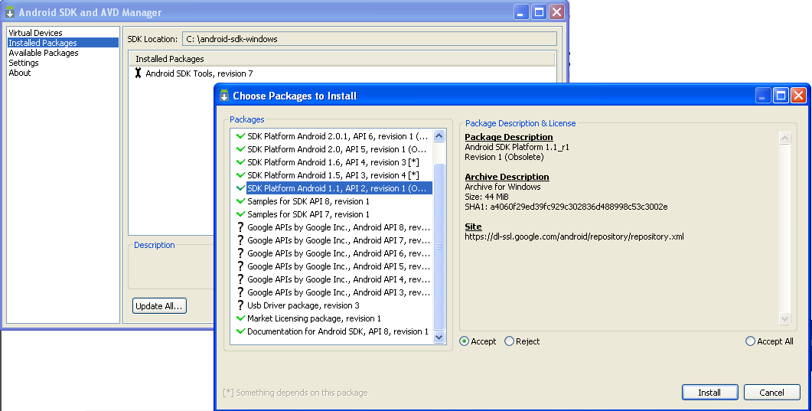
Task: Open Installed Packages in the SDK Manager sidebar
Action: [x=63, y=43]
